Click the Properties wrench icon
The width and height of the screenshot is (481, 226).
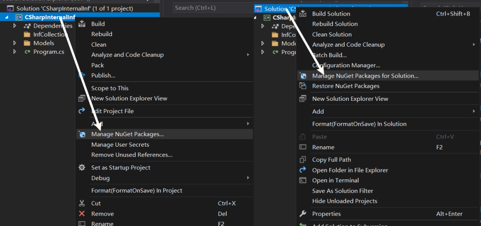click(x=303, y=214)
